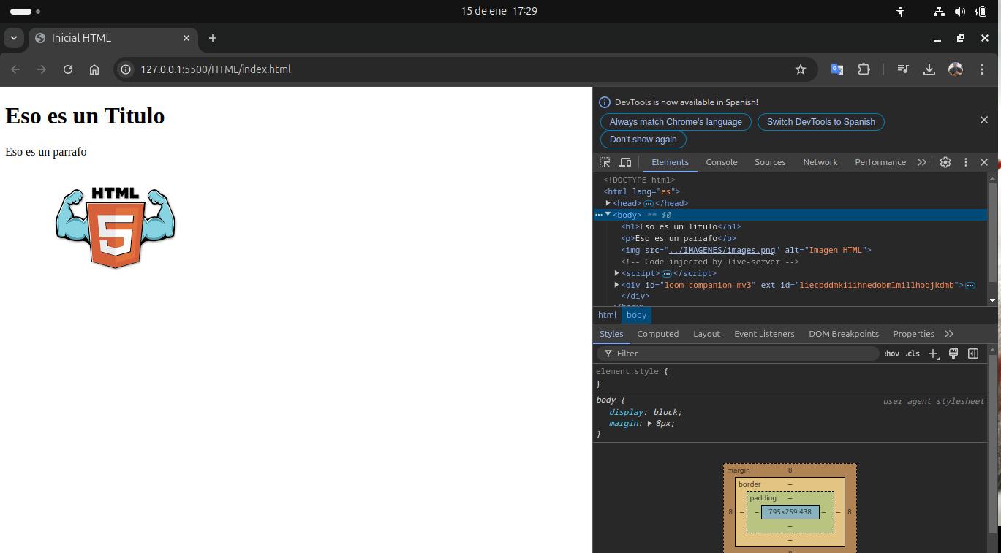This screenshot has width=1001, height=553.
Task: Toggle the computed styles sidebar icon
Action: [x=973, y=354]
